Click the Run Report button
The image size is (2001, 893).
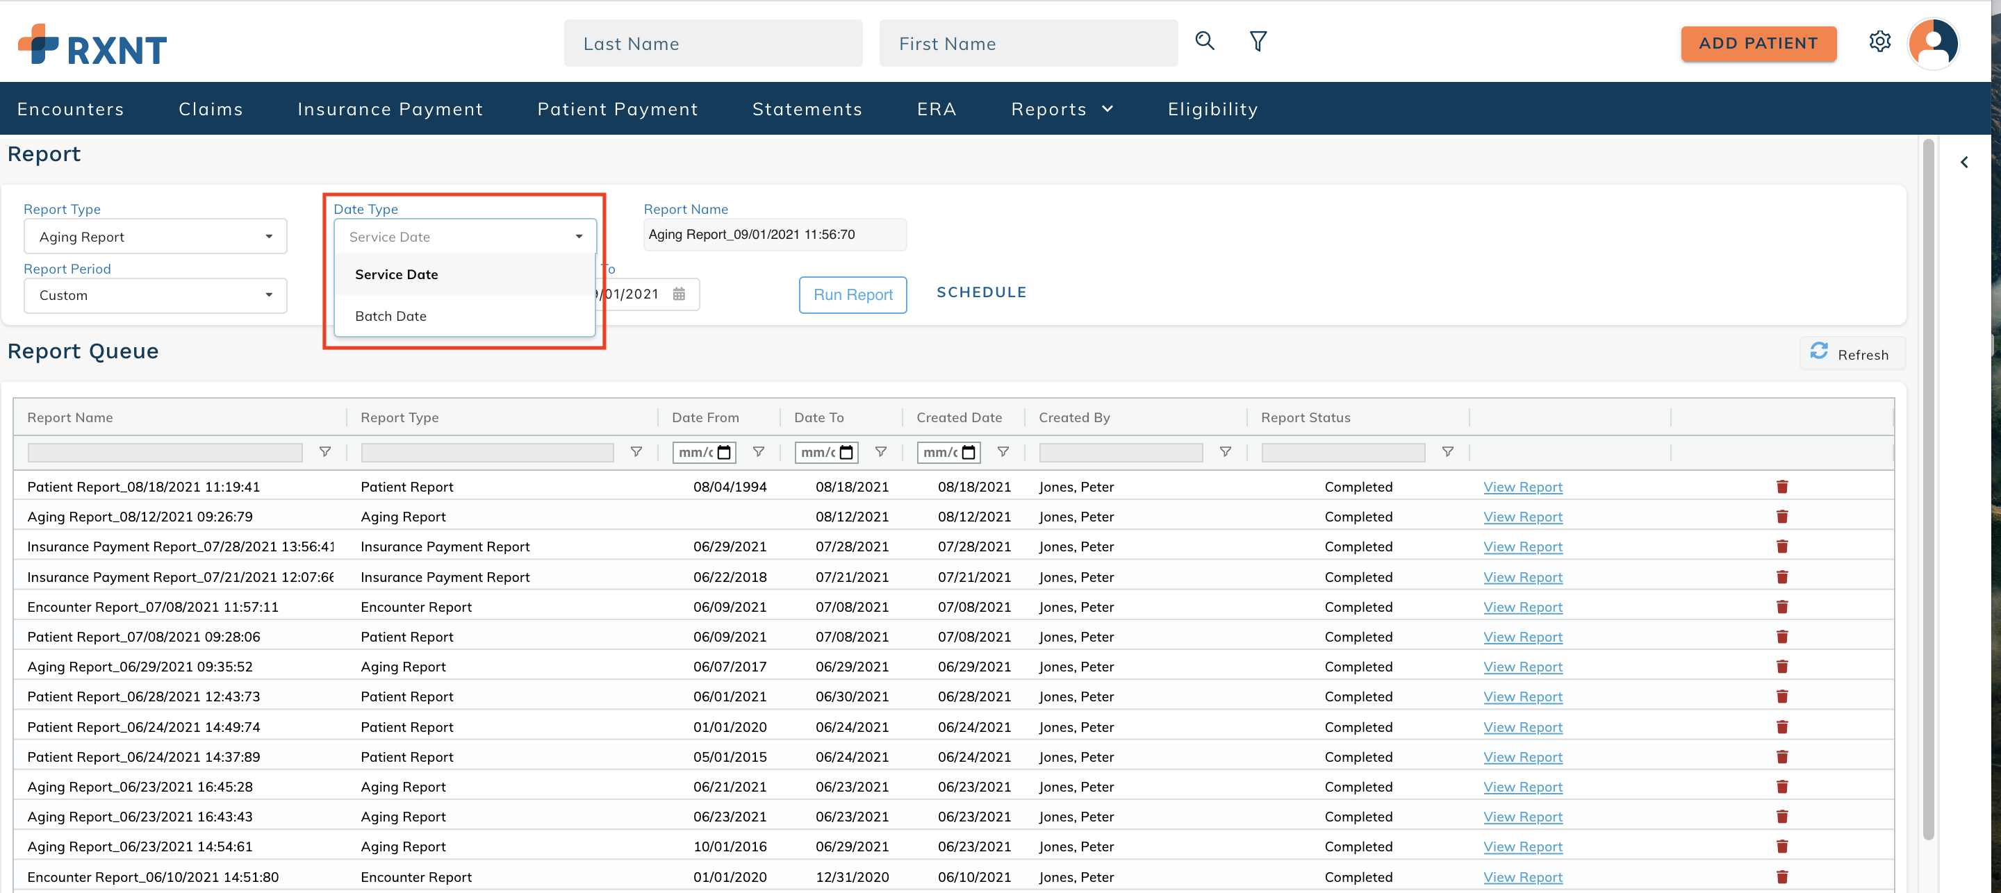[852, 295]
